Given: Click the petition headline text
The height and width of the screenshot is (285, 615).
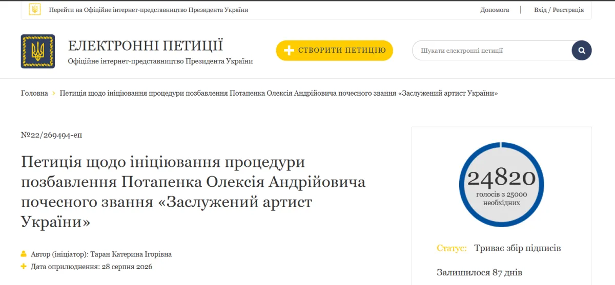Looking at the screenshot, I should pos(193,192).
